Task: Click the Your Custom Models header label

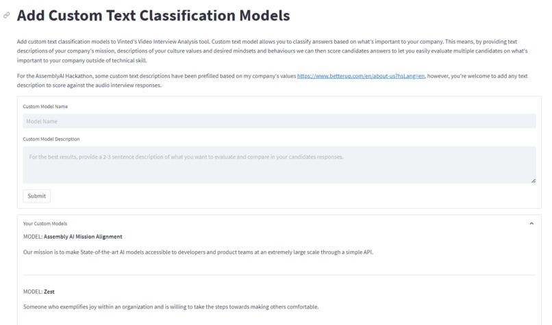Action: [x=45, y=224]
